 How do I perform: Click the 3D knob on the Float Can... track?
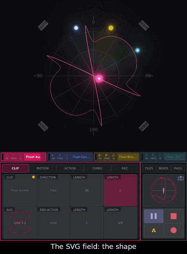tap(53, 155)
